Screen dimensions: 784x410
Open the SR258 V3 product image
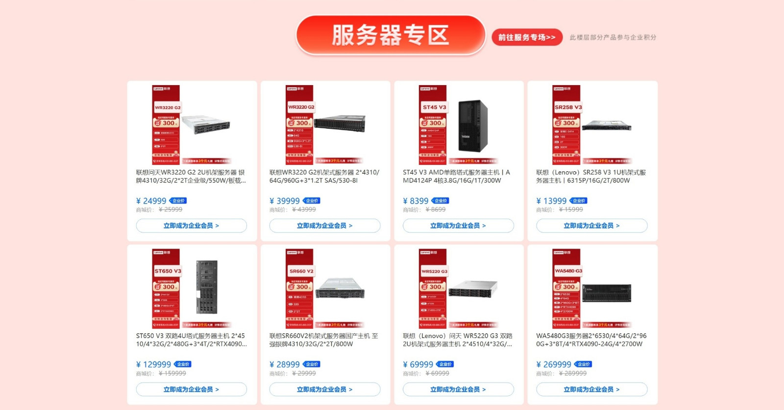(x=592, y=125)
